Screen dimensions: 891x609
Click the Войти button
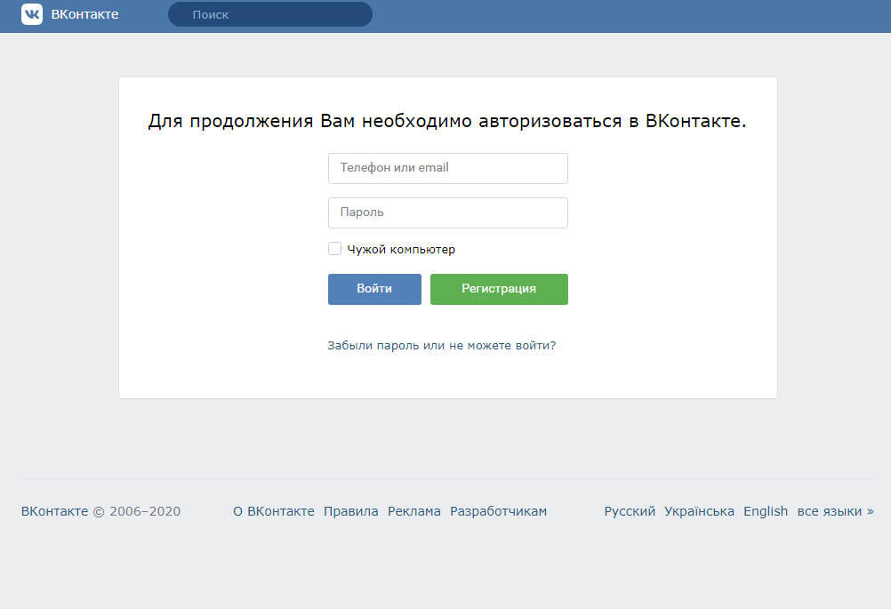374,289
